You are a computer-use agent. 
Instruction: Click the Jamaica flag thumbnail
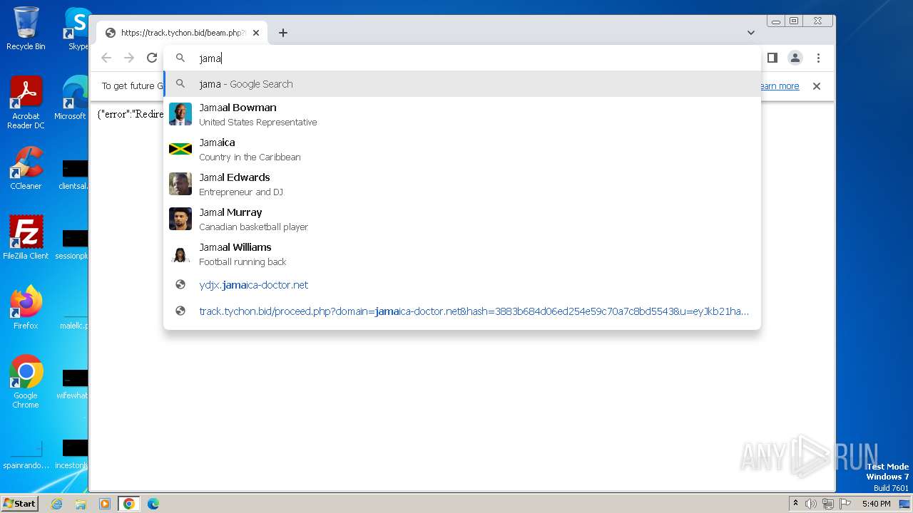click(180, 149)
